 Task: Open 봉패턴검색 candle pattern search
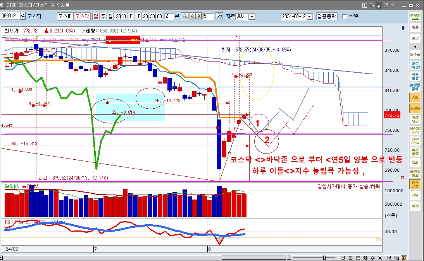pos(415,87)
